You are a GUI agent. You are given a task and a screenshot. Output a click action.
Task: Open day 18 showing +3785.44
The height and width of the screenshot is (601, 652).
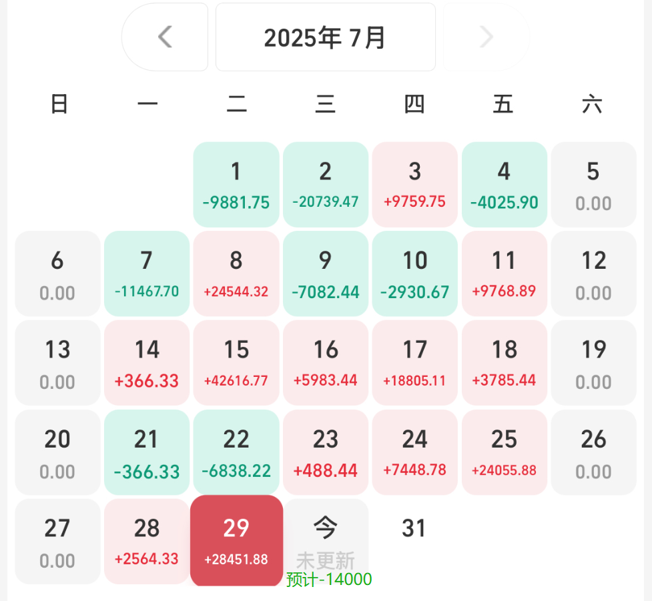(x=505, y=363)
